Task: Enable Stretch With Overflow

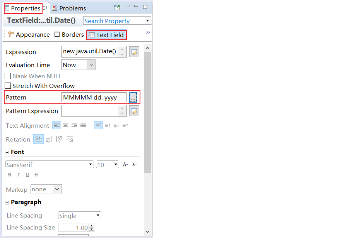Action: (8, 86)
